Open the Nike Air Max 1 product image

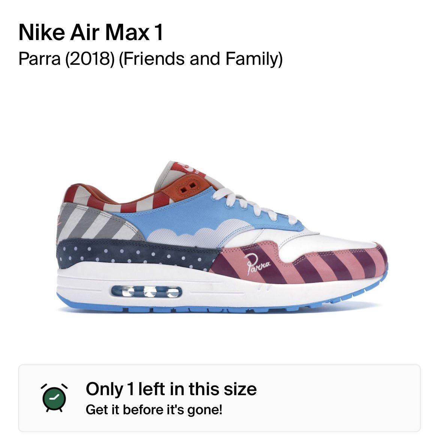223,237
